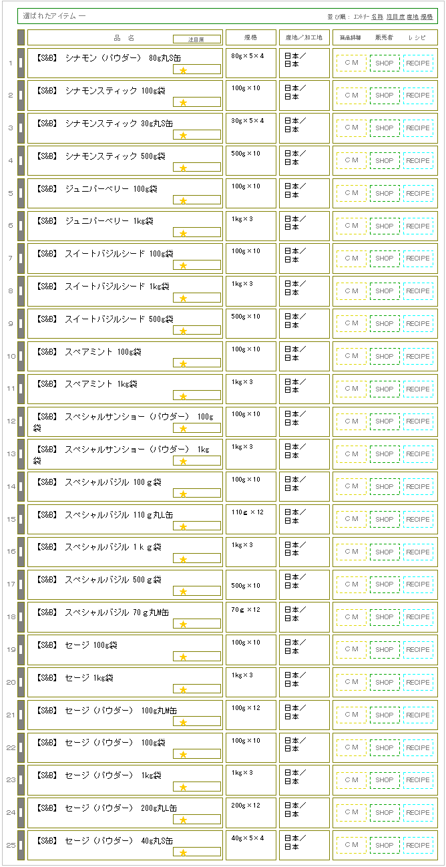This screenshot has width=446, height=867.
Task: Click the star for スペシャルバジル 70g丸M缶
Action: tap(183, 625)
